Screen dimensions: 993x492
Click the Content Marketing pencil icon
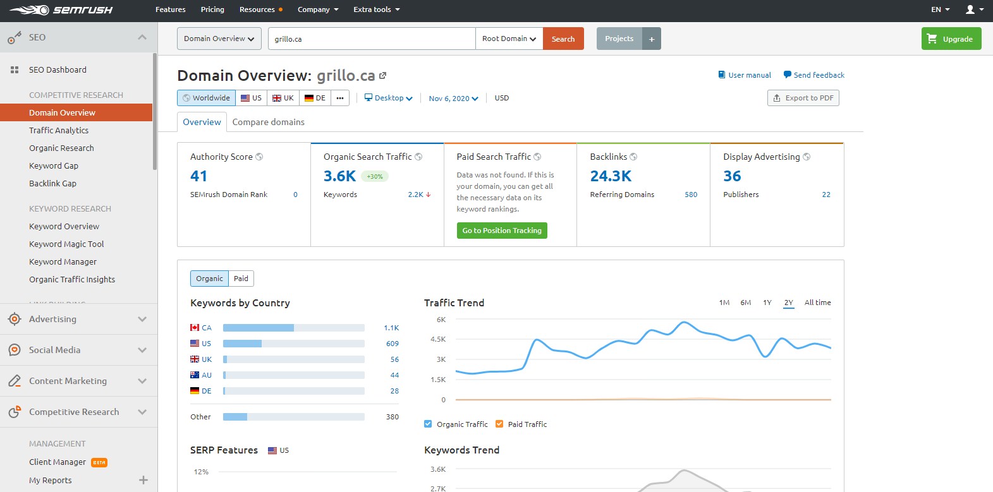click(x=15, y=381)
